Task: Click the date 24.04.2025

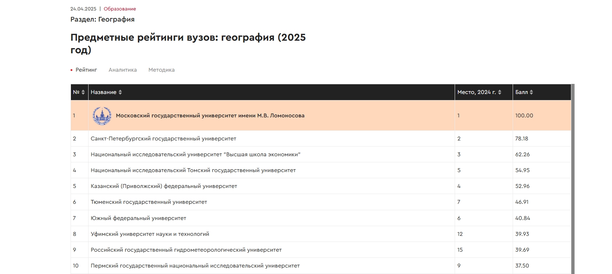Action: click(84, 9)
